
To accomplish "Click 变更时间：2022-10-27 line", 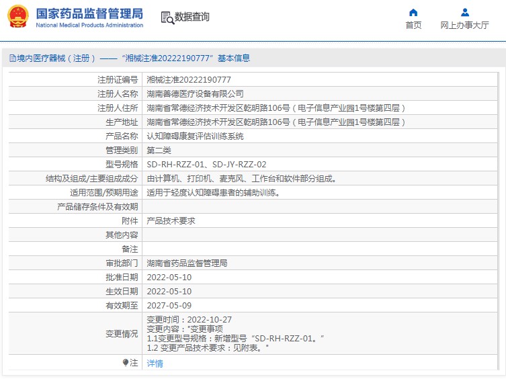I will [x=189, y=320].
